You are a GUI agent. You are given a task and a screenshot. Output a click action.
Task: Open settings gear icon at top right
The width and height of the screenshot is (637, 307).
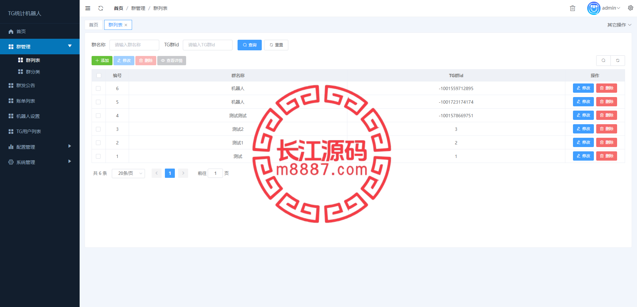[630, 8]
